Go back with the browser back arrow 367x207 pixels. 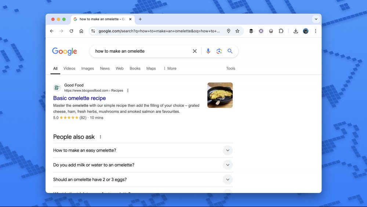coord(52,31)
